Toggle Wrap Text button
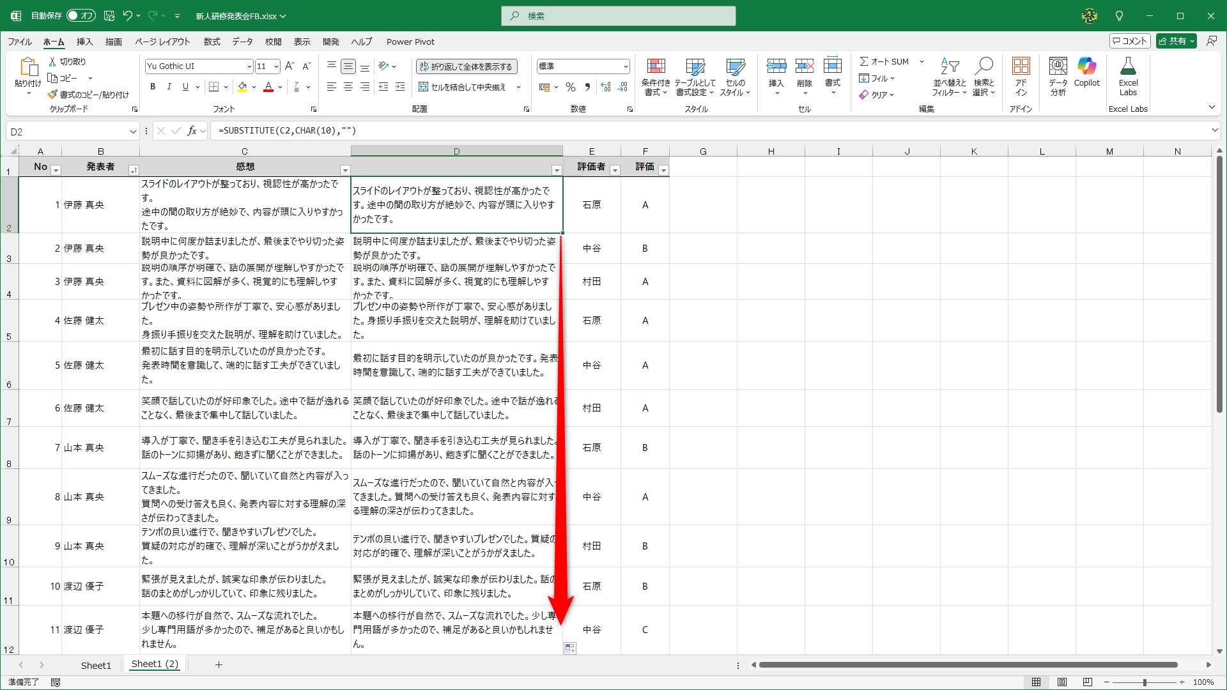Image resolution: width=1227 pixels, height=690 pixels. 467,66
